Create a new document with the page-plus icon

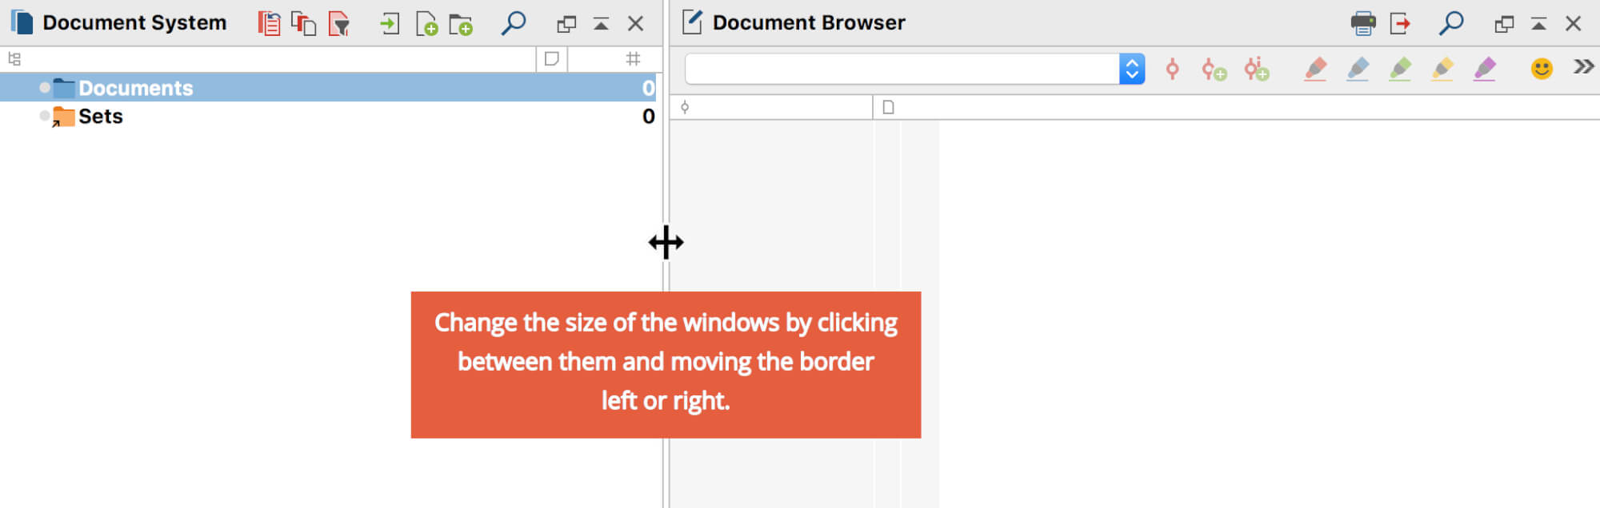click(x=427, y=24)
